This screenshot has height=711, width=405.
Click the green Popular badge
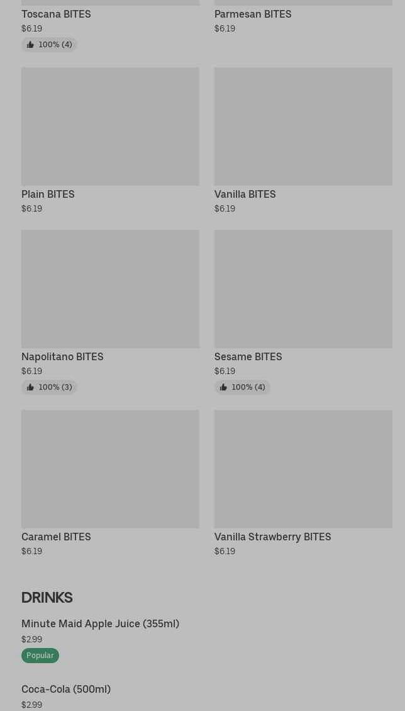click(40, 656)
